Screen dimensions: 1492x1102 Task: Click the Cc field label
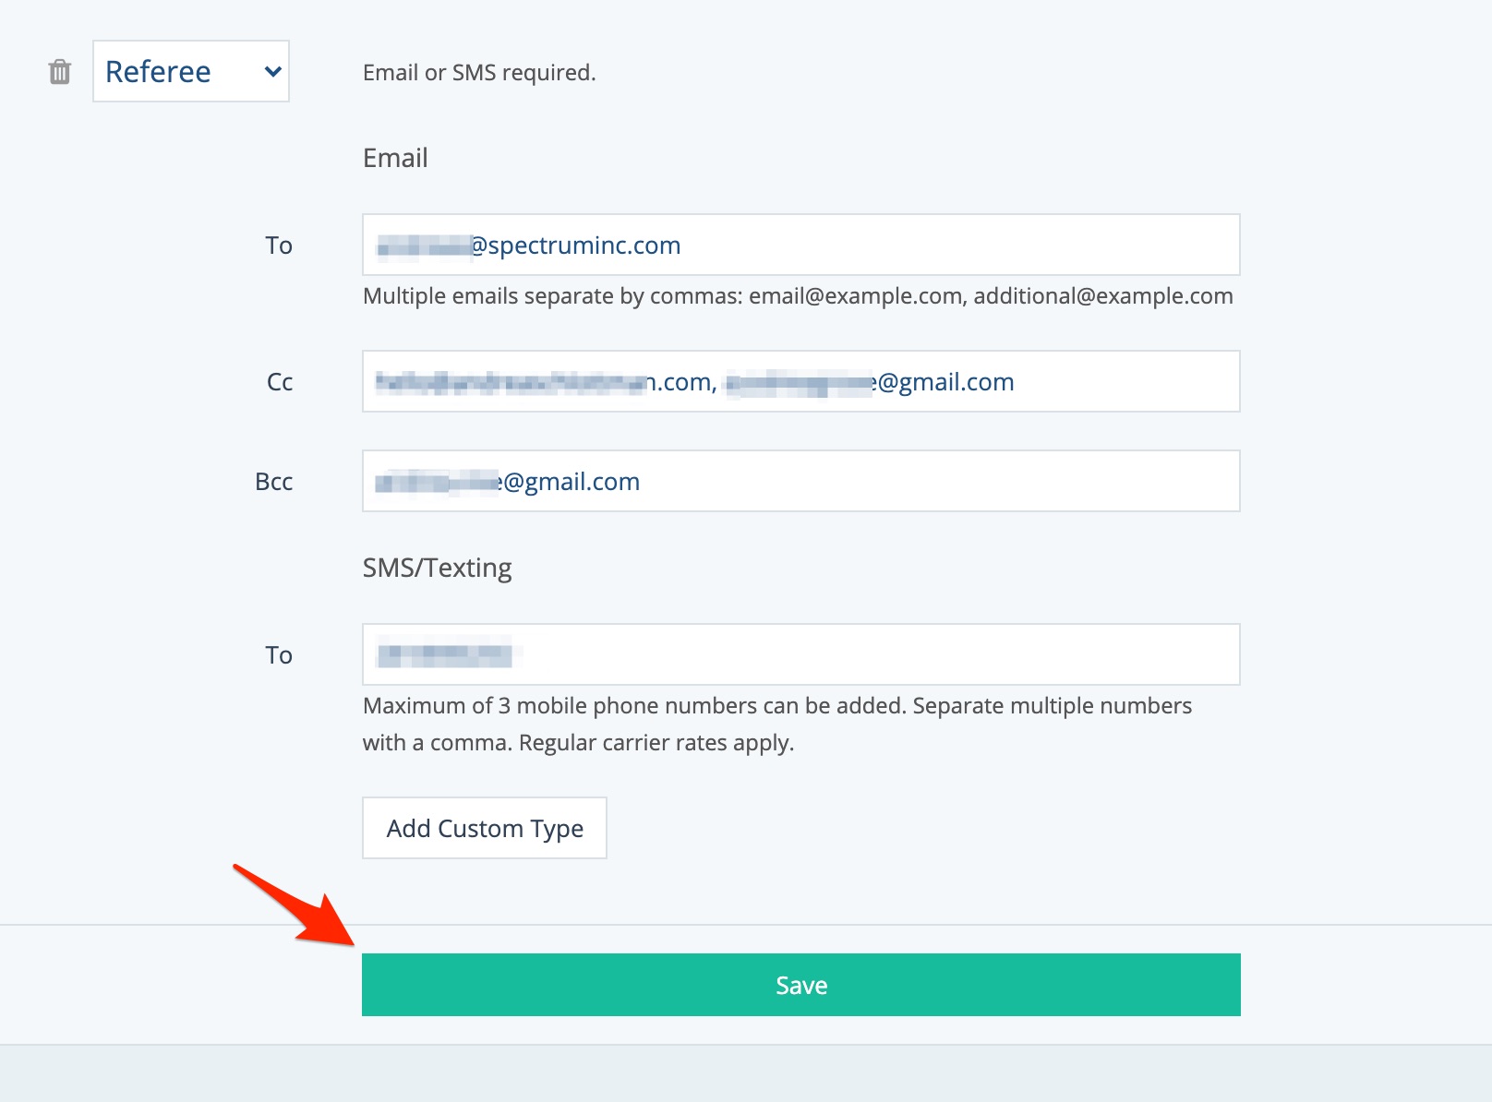click(x=280, y=382)
